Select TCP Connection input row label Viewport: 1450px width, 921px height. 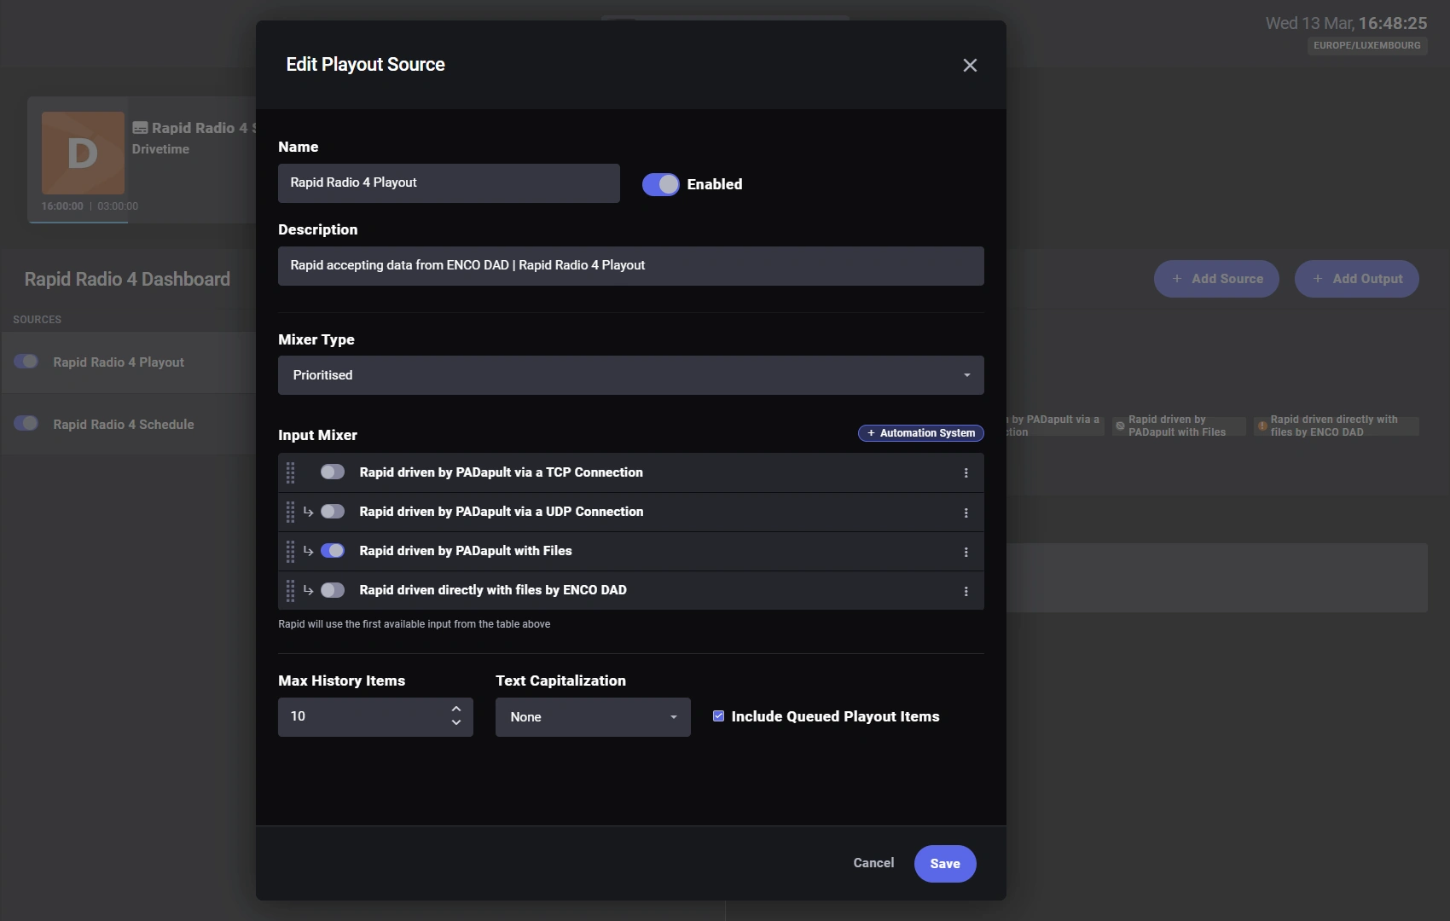click(x=501, y=472)
